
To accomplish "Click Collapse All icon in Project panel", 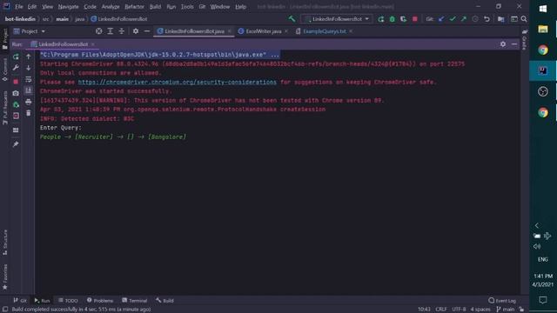I will (122, 31).
